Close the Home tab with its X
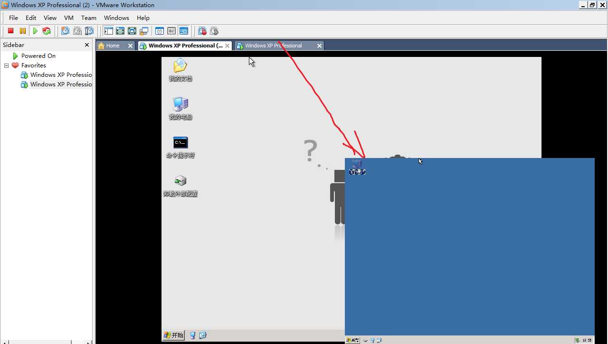The image size is (608, 344). point(130,46)
